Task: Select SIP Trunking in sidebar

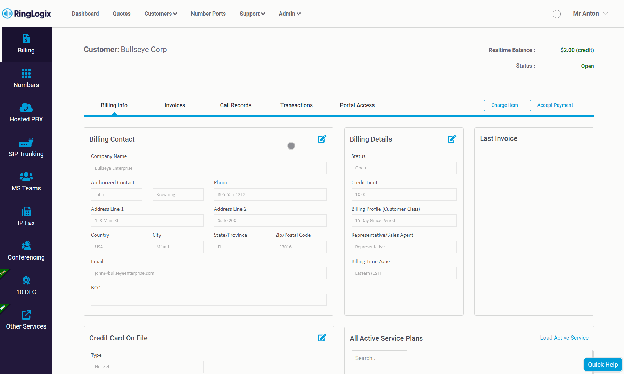Action: click(x=26, y=148)
